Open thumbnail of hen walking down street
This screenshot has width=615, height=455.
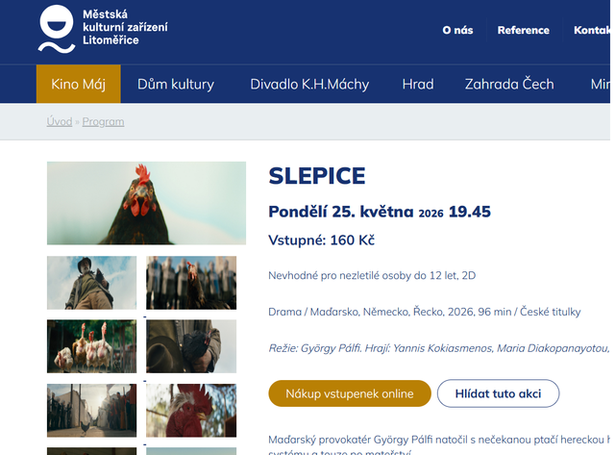[x=92, y=411]
